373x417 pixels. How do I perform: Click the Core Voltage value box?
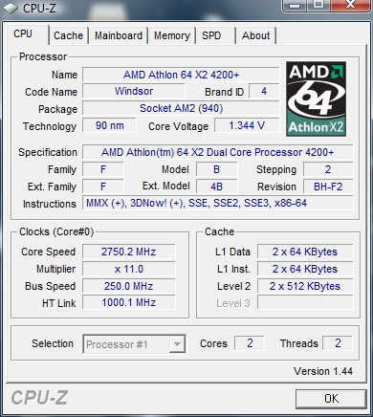point(247,125)
